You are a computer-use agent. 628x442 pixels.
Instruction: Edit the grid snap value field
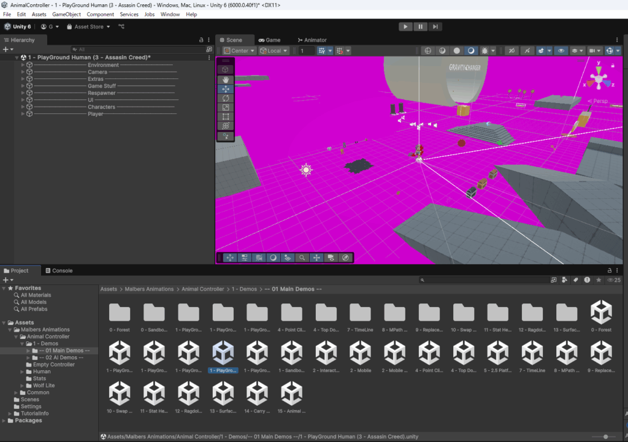click(305, 50)
